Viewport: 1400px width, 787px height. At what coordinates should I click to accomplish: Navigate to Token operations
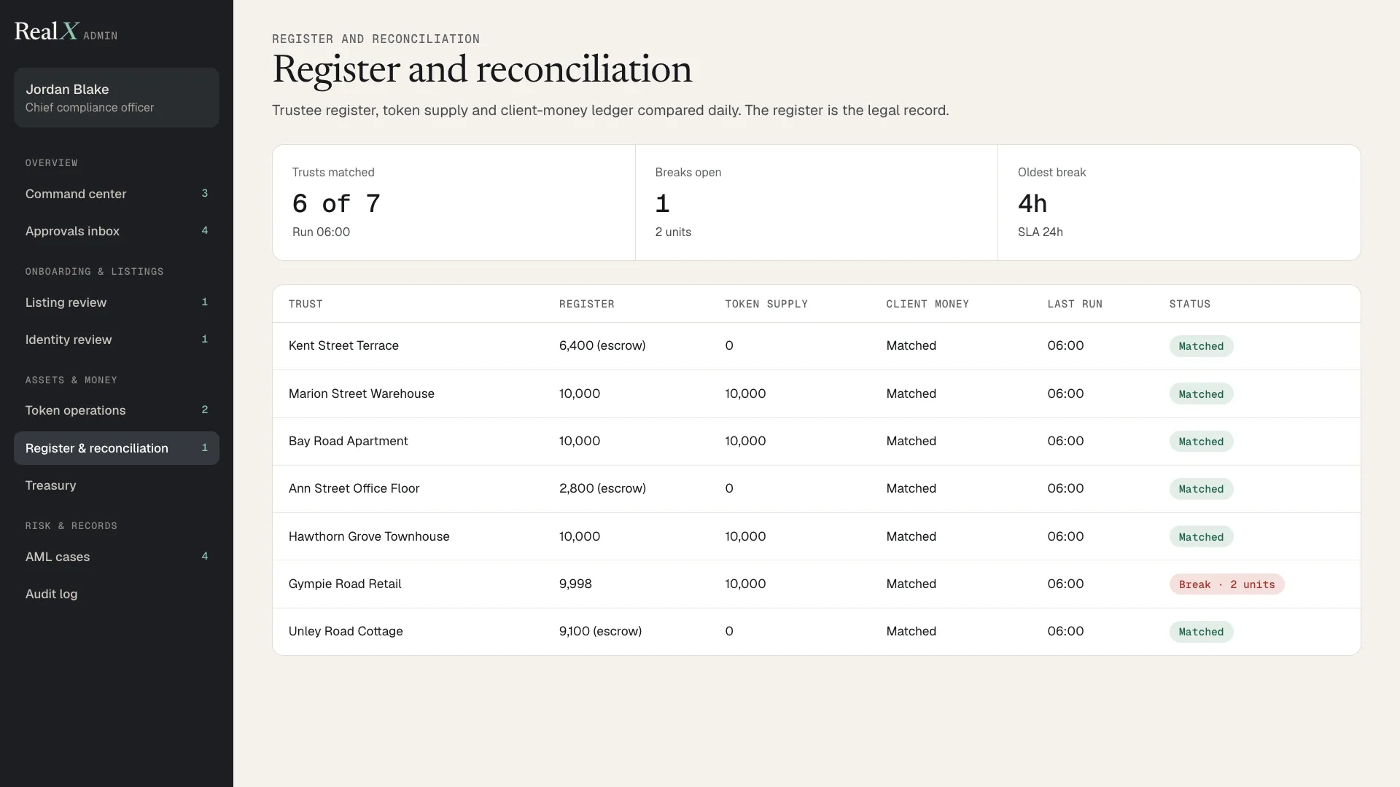[117, 410]
